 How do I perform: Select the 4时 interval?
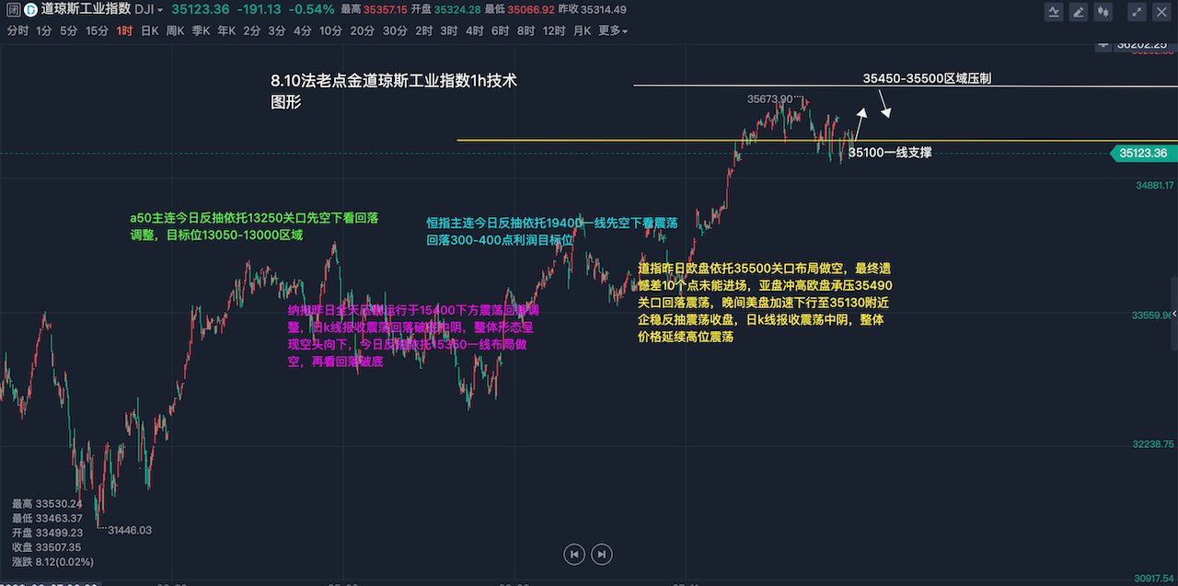pos(474,30)
